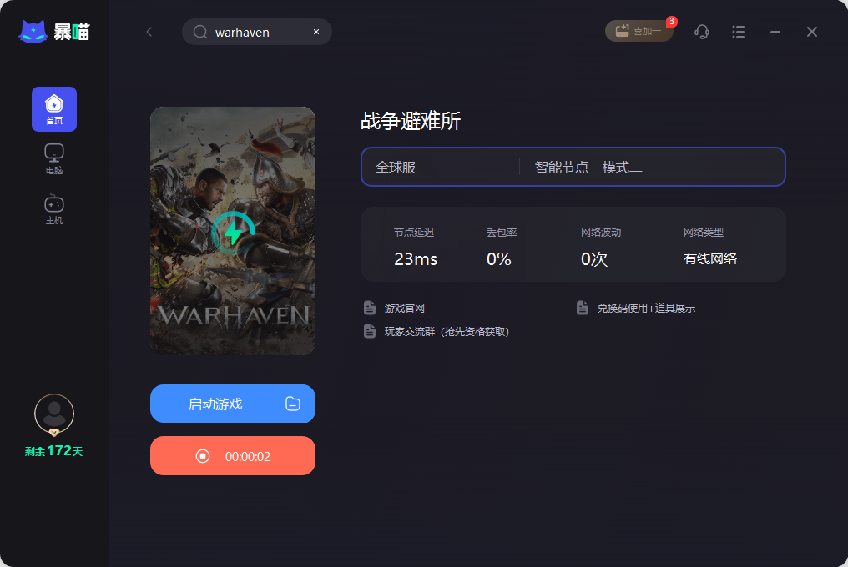Screen dimensions: 848x567
Task: Click the 23ms node latency value
Action: coord(416,259)
